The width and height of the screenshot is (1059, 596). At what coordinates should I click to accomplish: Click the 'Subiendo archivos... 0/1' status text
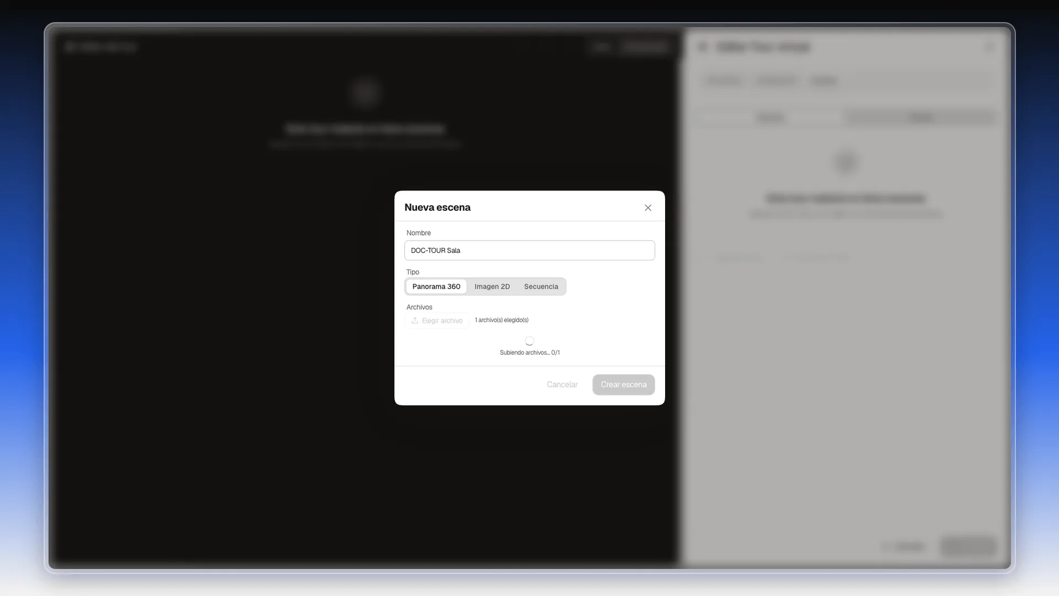(x=529, y=353)
